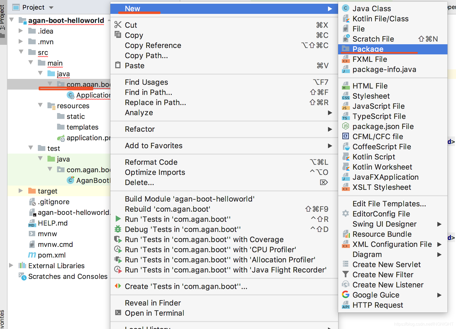Click the EditorConfig File gear icon
Viewport: 456px width, 329px height.
point(346,214)
